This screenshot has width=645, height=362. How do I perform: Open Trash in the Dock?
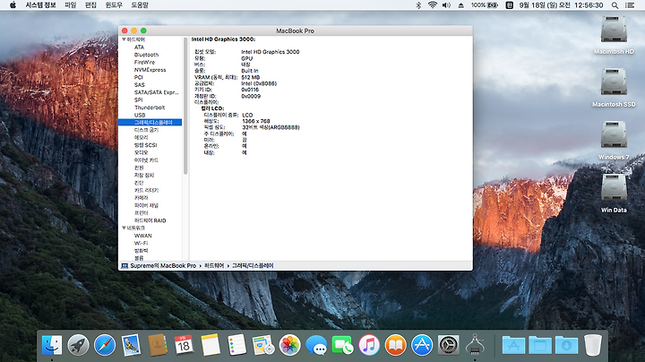pyautogui.click(x=593, y=345)
